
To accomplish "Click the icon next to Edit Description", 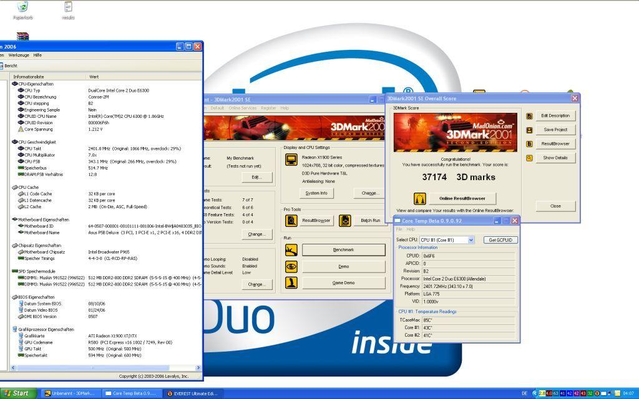I will pyautogui.click(x=529, y=116).
